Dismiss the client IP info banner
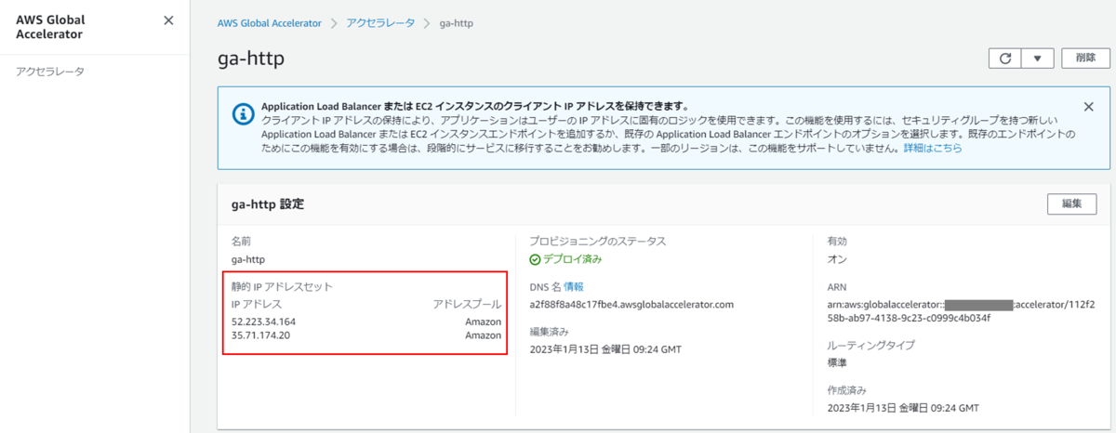 [1088, 107]
